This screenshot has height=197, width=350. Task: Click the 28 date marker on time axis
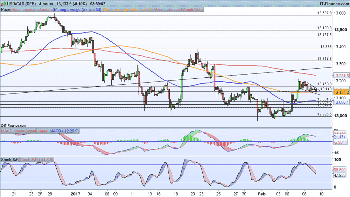pos(50,194)
